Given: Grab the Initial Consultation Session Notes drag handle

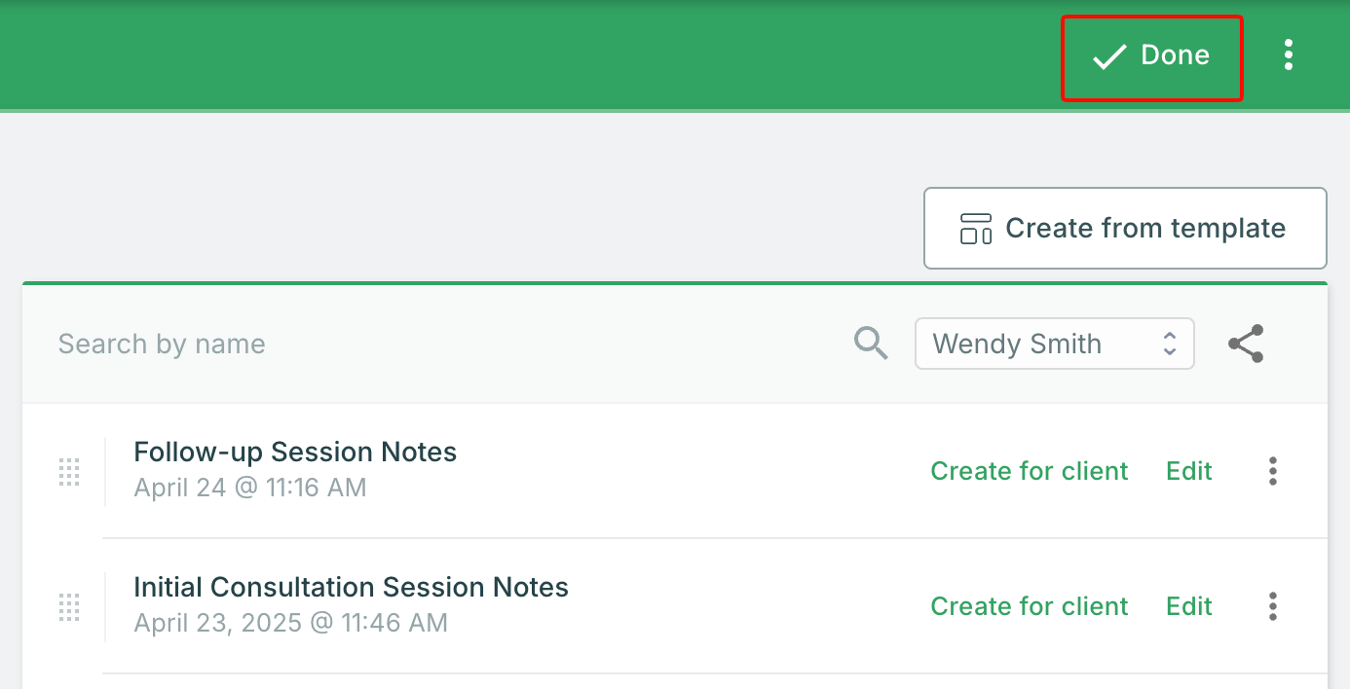Looking at the screenshot, I should (69, 607).
